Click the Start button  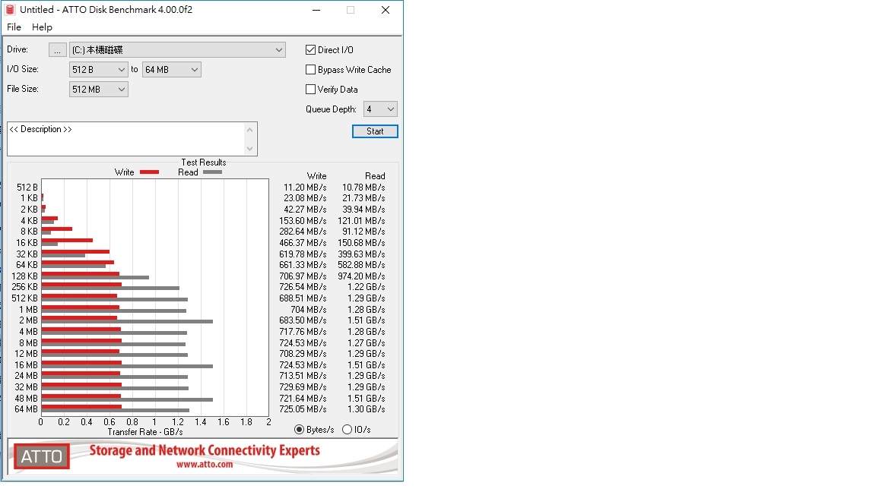coord(375,131)
